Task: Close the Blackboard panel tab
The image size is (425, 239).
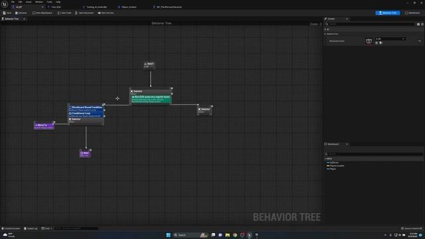Action: tap(347, 144)
